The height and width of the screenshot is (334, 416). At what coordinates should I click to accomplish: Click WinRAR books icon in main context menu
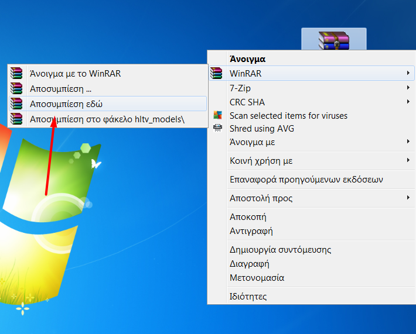(216, 73)
